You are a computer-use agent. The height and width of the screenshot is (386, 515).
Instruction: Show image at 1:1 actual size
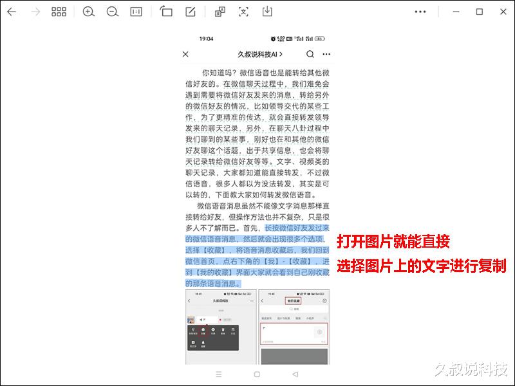(136, 12)
